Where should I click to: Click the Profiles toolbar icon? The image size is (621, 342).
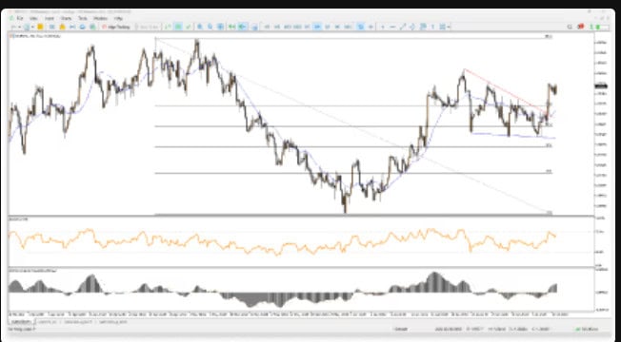[x=26, y=27]
